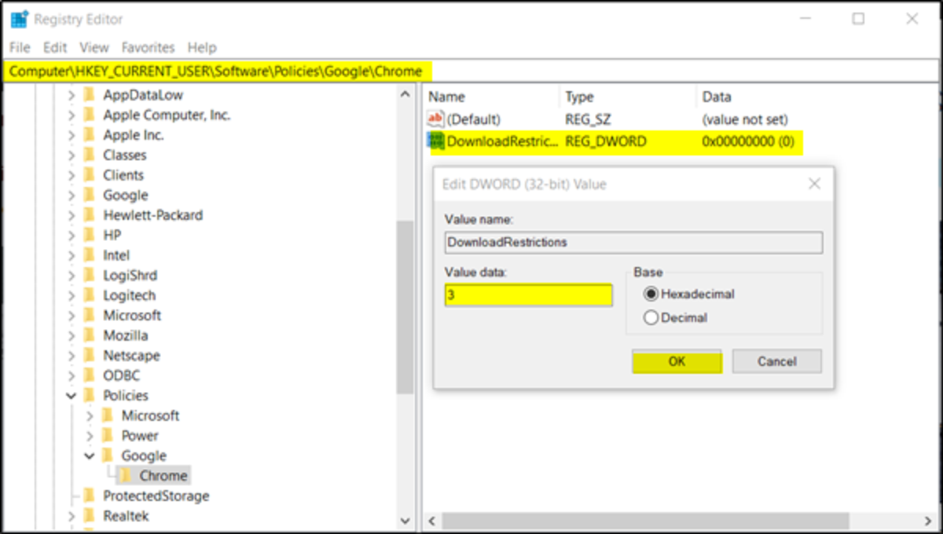The height and width of the screenshot is (534, 943).
Task: Click the Classes folder icon
Action: 91,155
